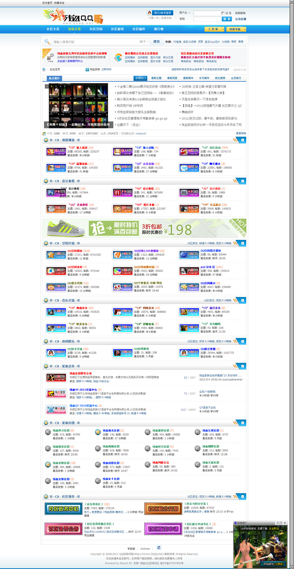Collapse the 音乐交流 section
Viewport: 294px width, 569px height.
coord(243,300)
